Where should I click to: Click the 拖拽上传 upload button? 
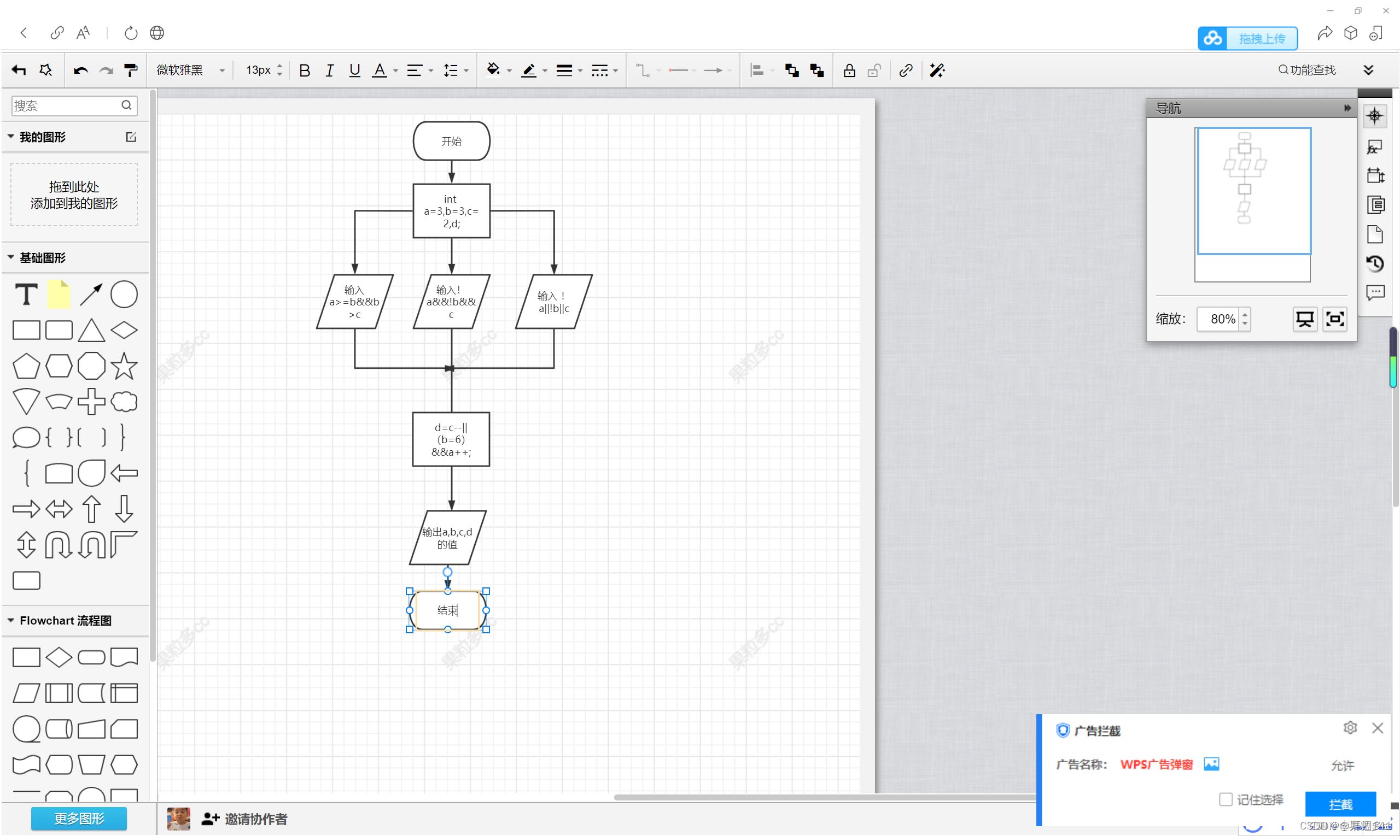1247,38
